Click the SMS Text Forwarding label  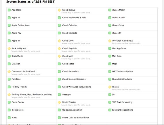tap(122, 102)
